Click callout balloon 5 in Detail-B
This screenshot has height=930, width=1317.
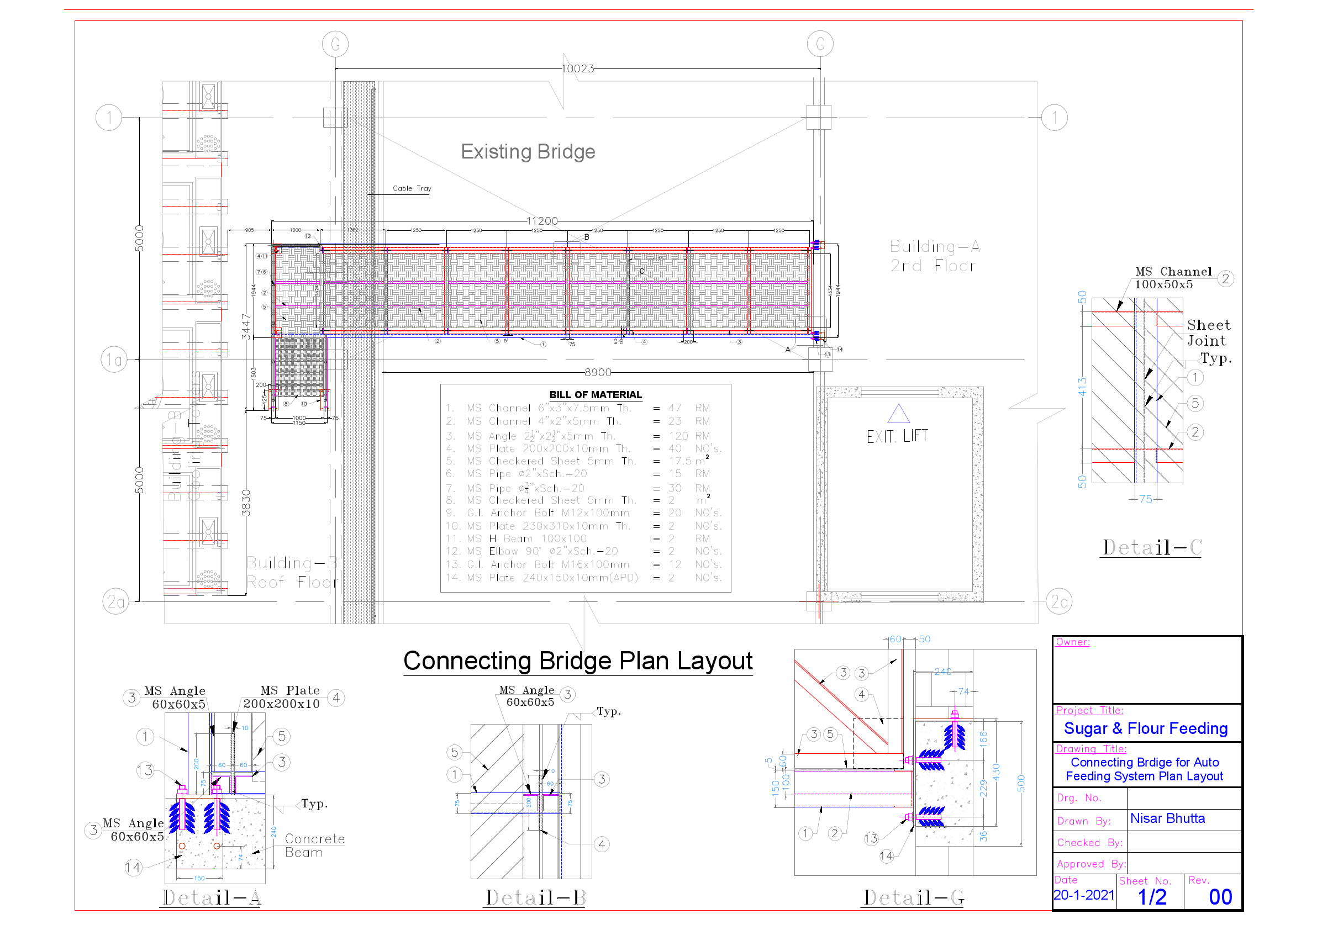point(455,752)
